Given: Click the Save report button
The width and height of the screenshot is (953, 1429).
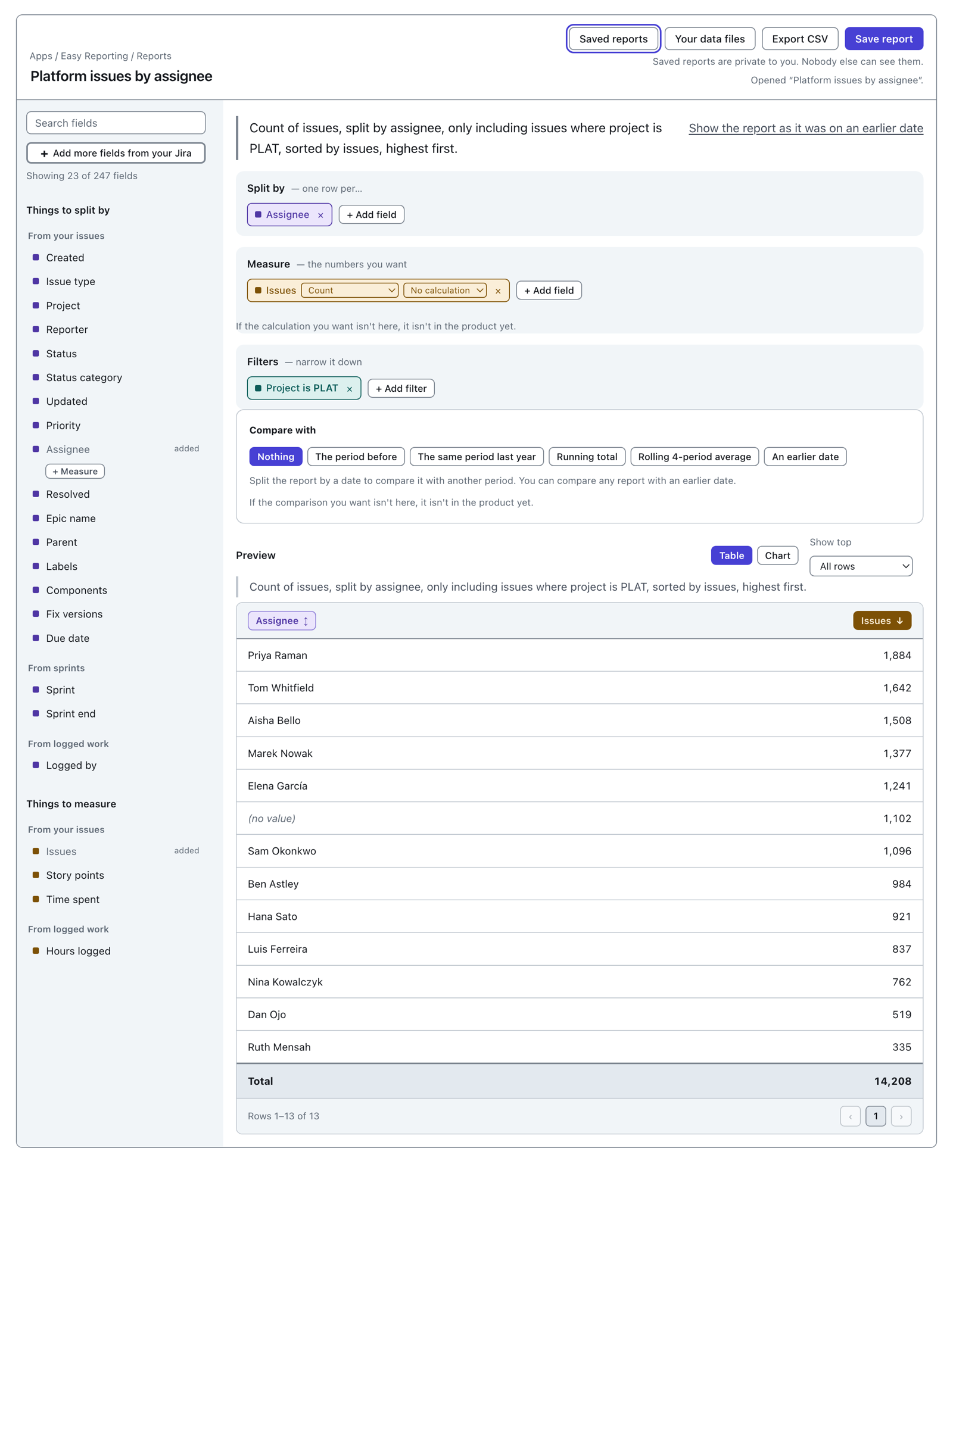Looking at the screenshot, I should tap(884, 39).
